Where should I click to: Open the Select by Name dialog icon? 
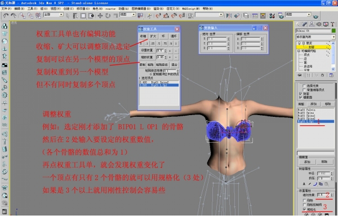coord(75,16)
